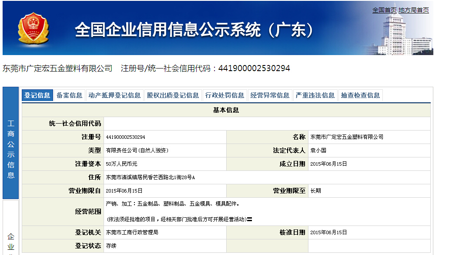Open the 动产抵押登记信息 tab
The image size is (449, 255).
[x=114, y=95]
